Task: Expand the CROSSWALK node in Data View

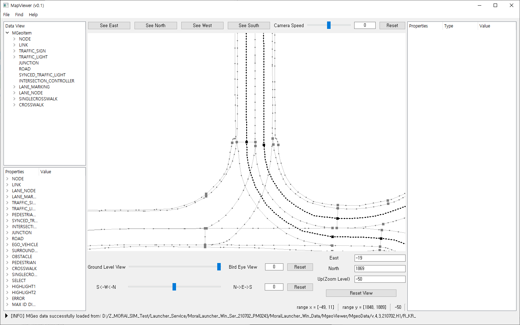Action: pos(14,105)
